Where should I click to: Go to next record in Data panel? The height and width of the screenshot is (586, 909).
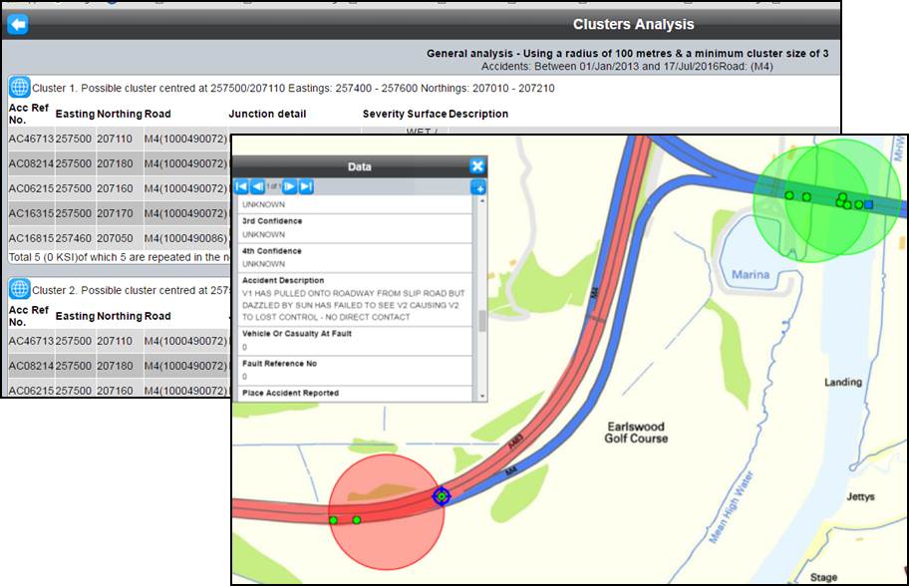coord(289,186)
